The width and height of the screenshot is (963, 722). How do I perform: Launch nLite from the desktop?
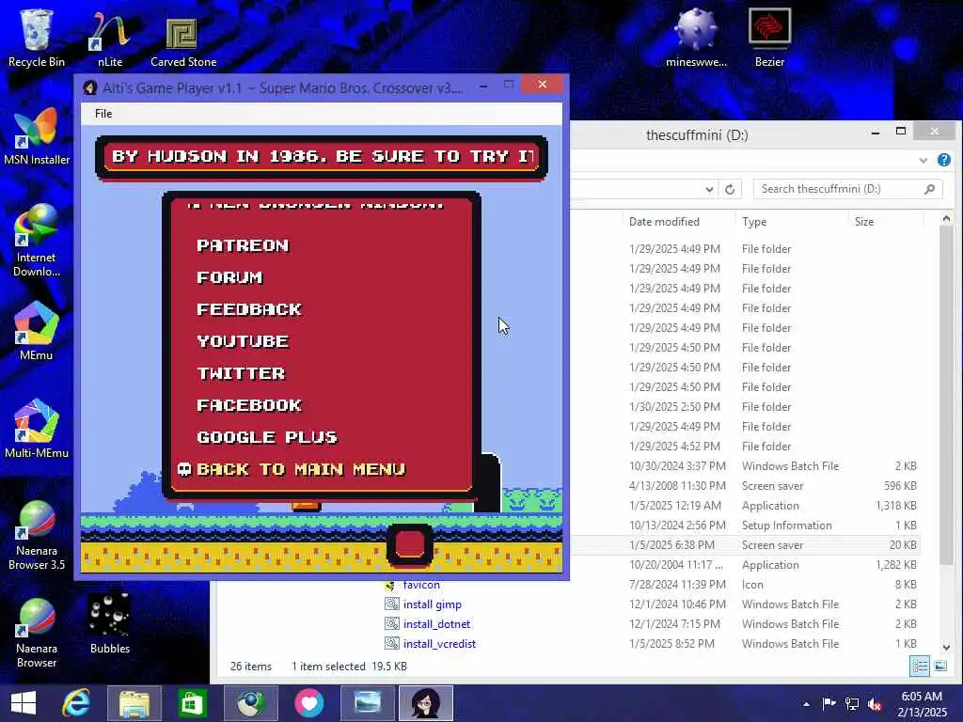[x=110, y=38]
